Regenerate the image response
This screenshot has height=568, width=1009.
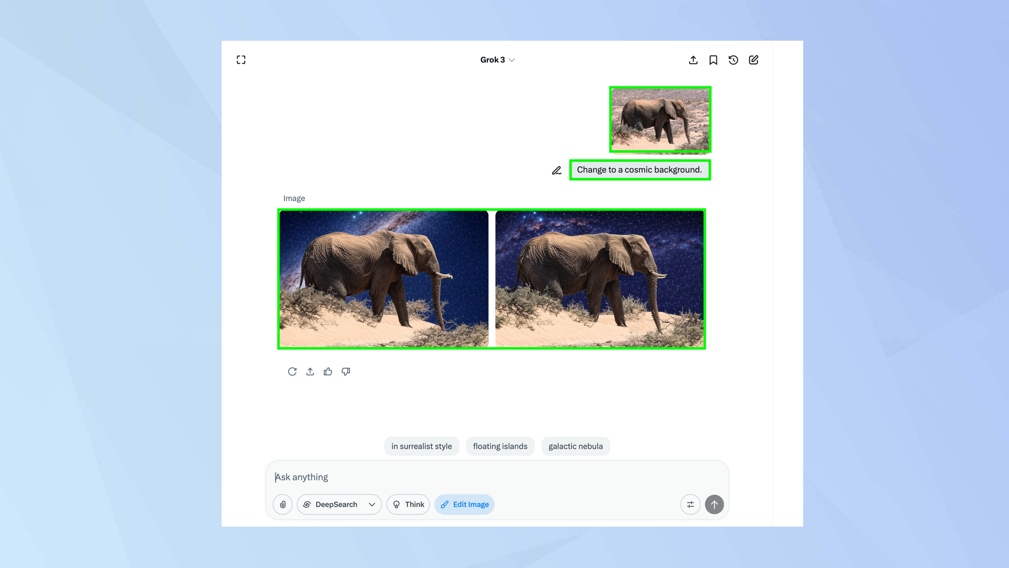coord(292,372)
